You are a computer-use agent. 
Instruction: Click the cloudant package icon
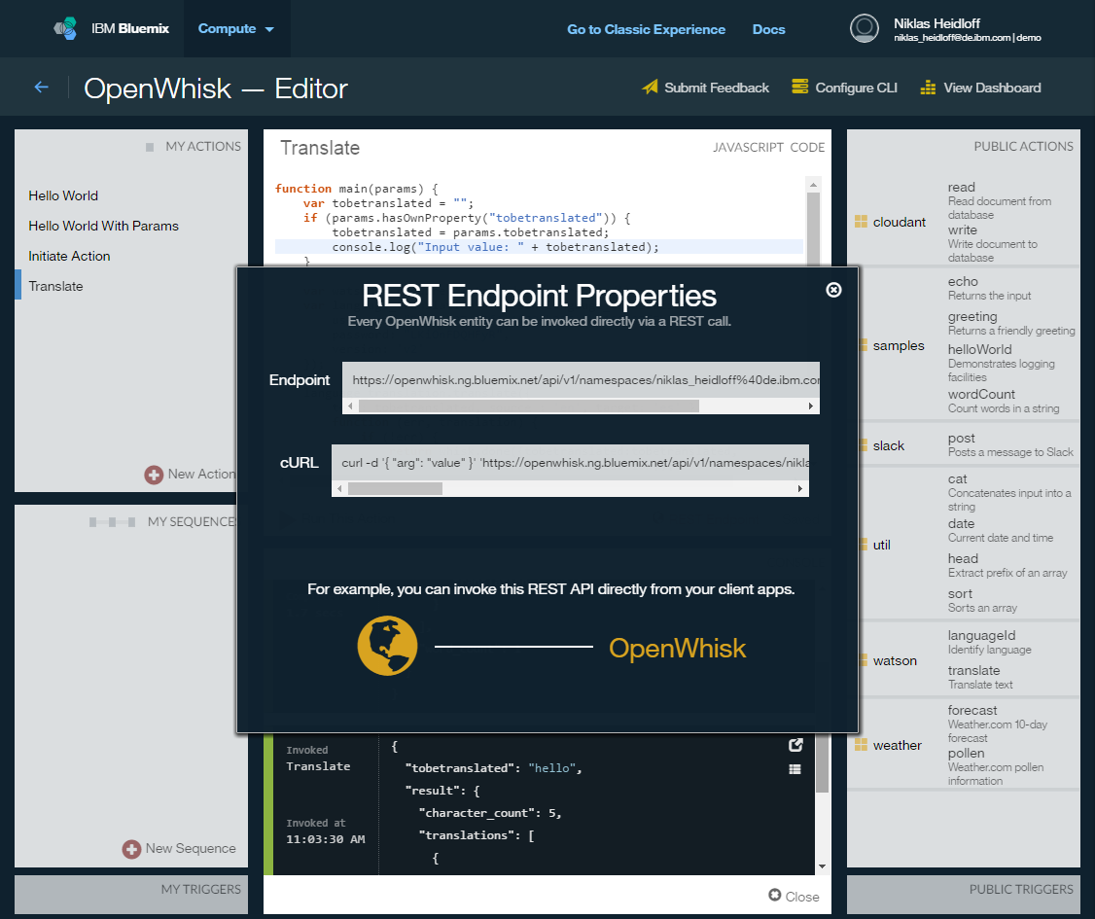(861, 222)
